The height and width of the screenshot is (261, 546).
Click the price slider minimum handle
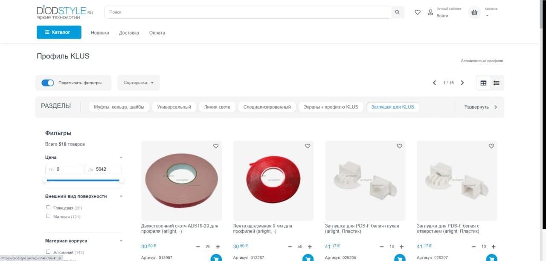pyautogui.click(x=44, y=180)
